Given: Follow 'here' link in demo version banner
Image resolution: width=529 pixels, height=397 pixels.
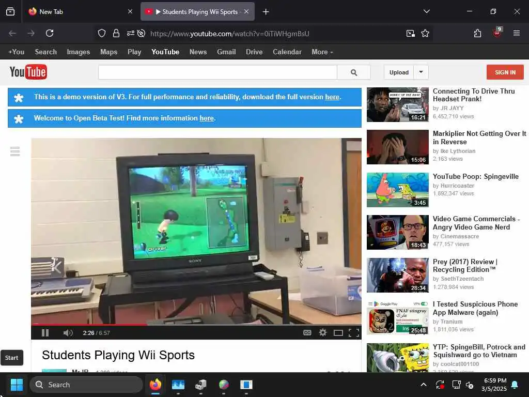Looking at the screenshot, I should click(332, 97).
